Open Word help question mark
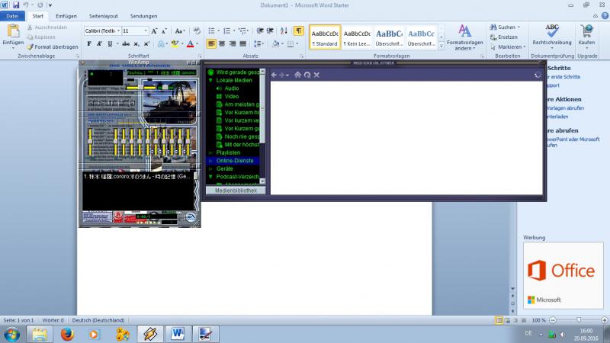Screen dimensions: 610x343 [x=605, y=16]
